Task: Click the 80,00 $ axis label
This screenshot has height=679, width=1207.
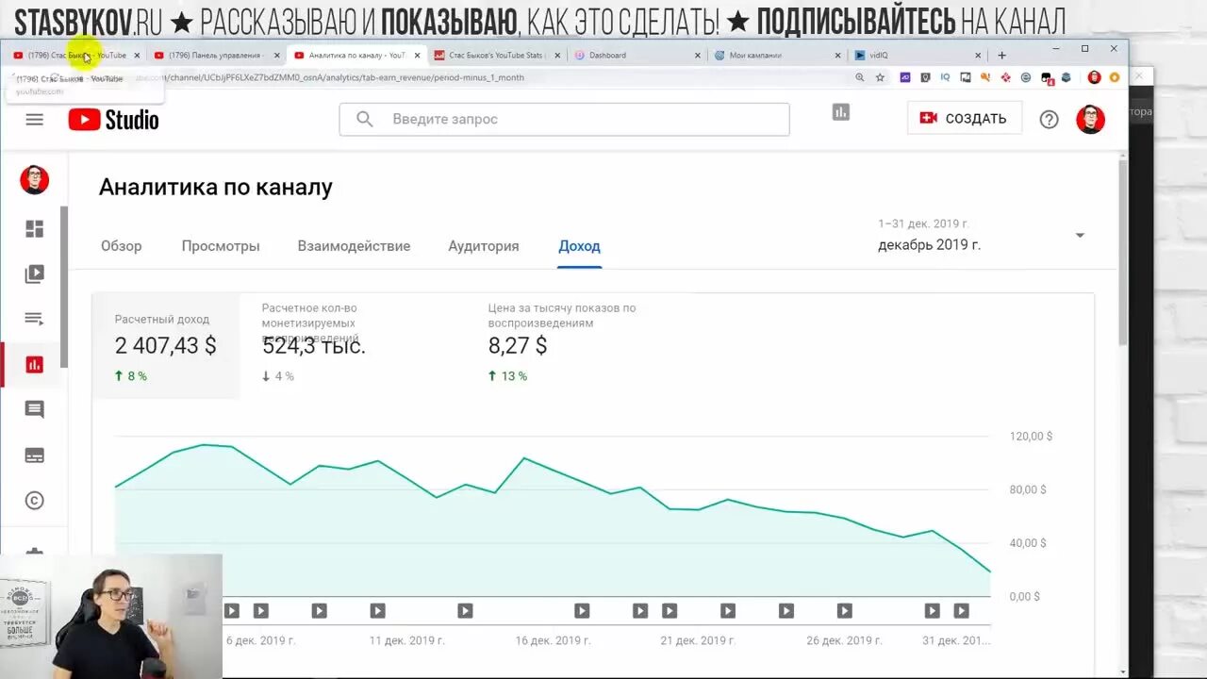Action: (1027, 489)
